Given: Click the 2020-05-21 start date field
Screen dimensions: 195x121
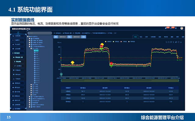Looking at the screenshot, I should click(x=62, y=37).
